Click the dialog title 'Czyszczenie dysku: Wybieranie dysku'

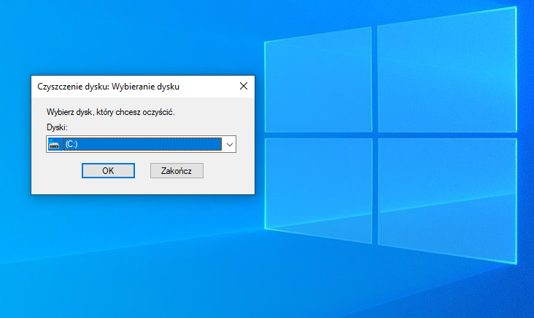[108, 87]
